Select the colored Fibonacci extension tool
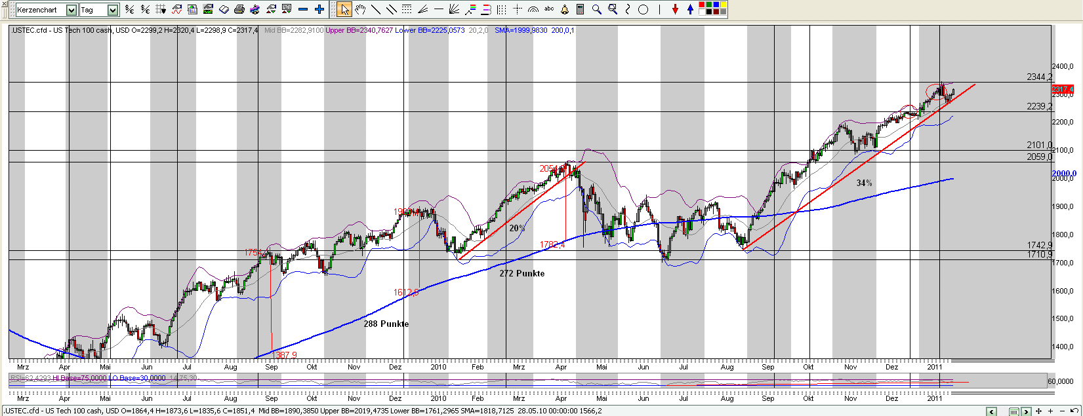 coord(470,9)
